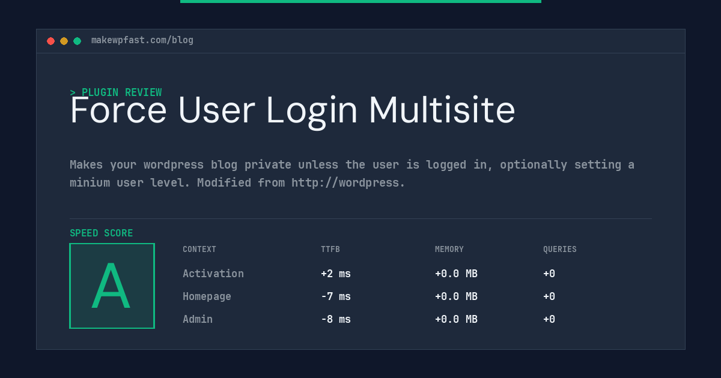
Task: Click the -8 ms Admin TTFB value
Action: [x=336, y=319]
